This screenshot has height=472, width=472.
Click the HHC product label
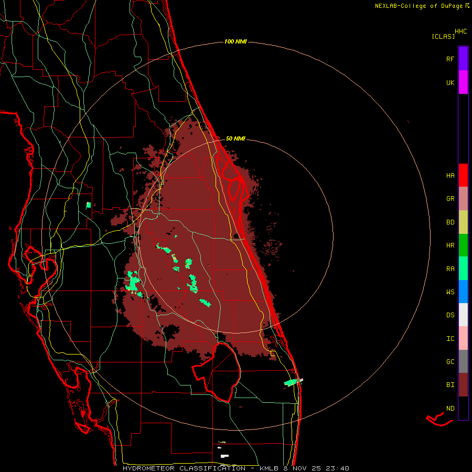click(461, 31)
